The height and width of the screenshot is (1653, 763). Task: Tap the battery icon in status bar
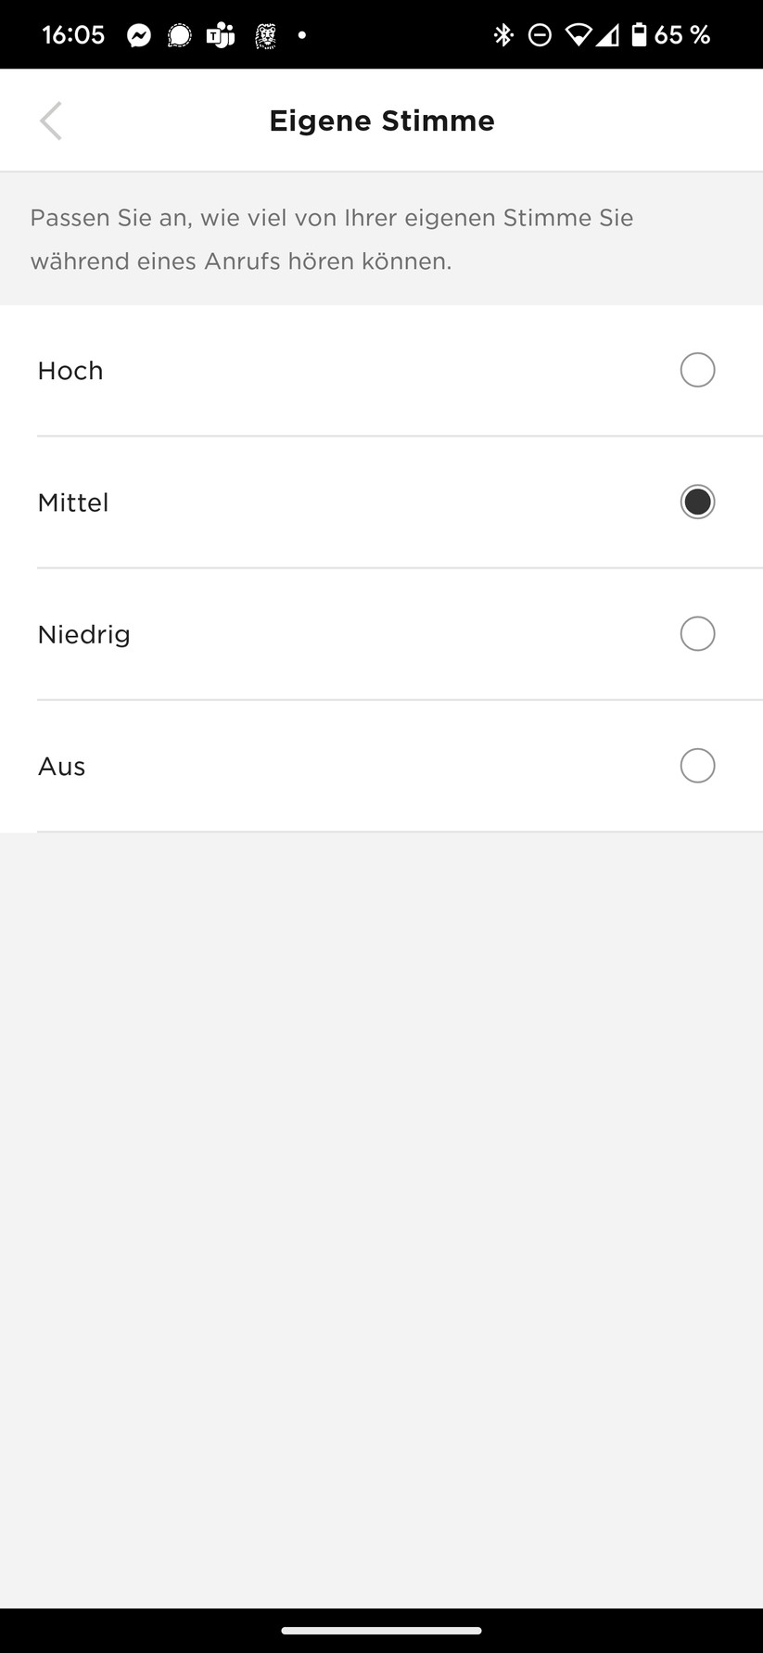pyautogui.click(x=639, y=35)
